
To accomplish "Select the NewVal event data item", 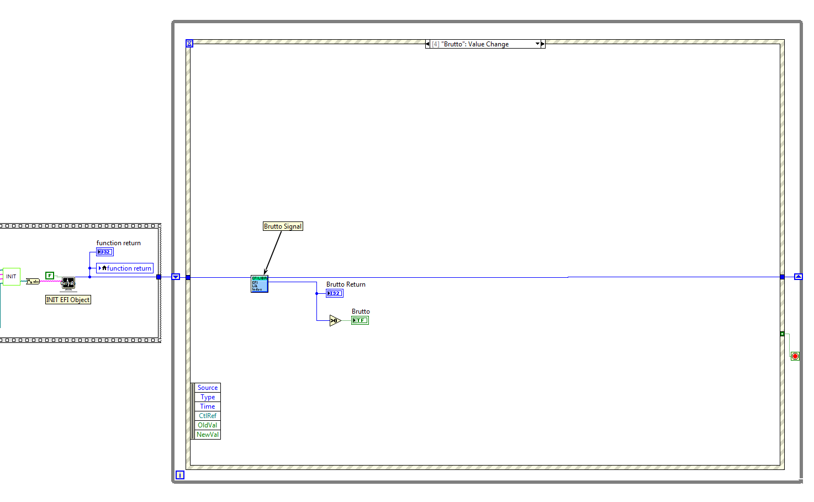I will pyautogui.click(x=208, y=435).
